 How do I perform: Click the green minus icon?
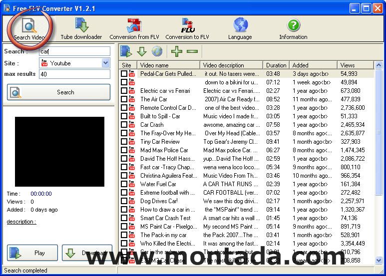tap(192, 51)
